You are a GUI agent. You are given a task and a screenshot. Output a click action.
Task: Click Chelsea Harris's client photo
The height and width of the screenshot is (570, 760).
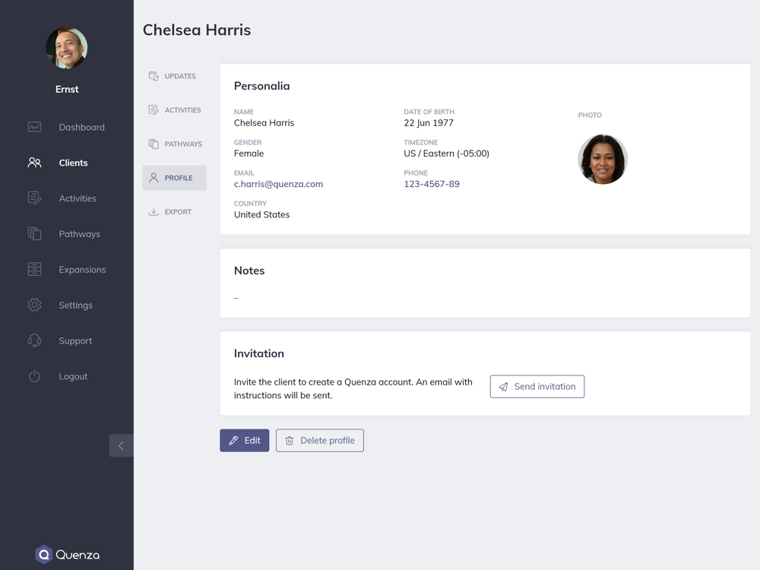603,159
